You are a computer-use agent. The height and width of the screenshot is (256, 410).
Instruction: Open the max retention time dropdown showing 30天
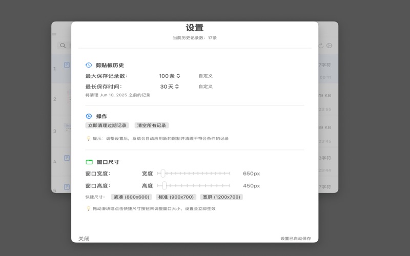tap(170, 87)
